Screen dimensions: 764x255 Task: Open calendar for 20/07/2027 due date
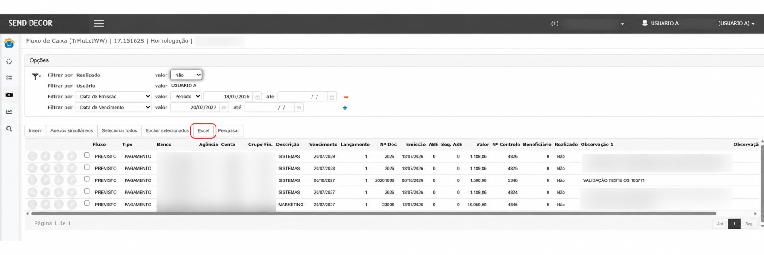(x=224, y=108)
